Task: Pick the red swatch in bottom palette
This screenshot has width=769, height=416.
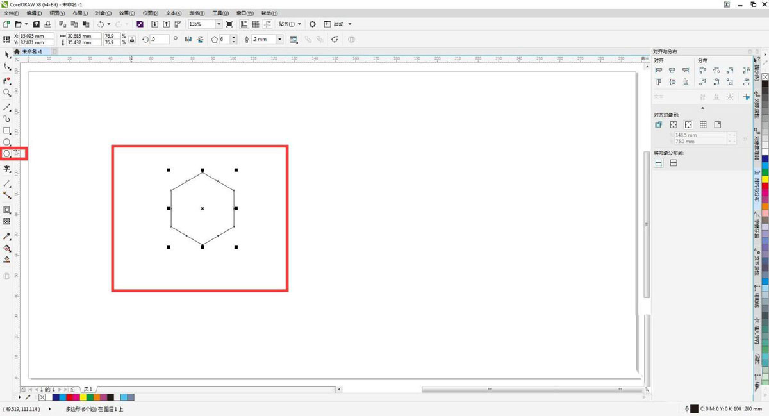Action: coord(70,397)
